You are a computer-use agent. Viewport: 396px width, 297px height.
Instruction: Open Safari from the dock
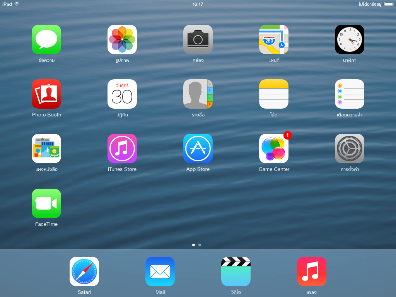(84, 271)
